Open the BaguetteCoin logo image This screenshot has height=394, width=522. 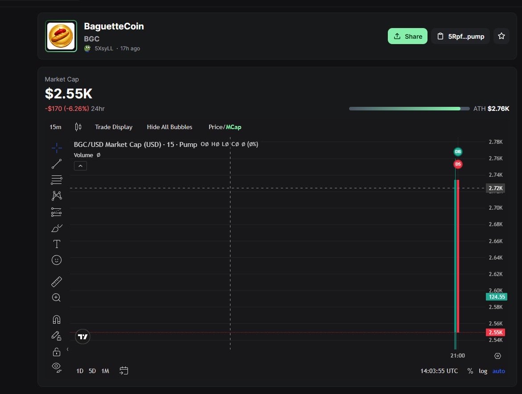(x=61, y=36)
